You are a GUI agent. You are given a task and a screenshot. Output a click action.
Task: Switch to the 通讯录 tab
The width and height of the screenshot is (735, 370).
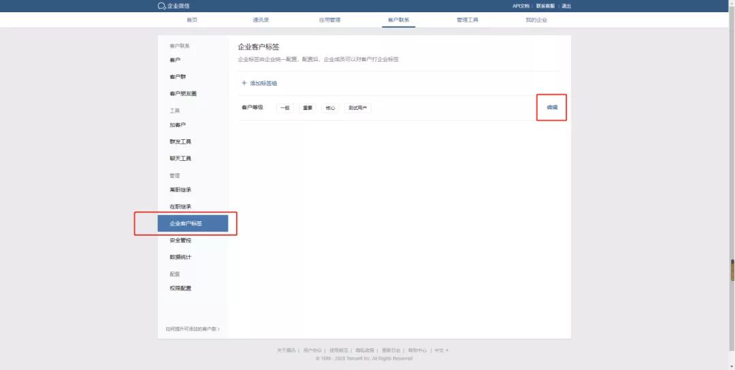pyautogui.click(x=261, y=20)
